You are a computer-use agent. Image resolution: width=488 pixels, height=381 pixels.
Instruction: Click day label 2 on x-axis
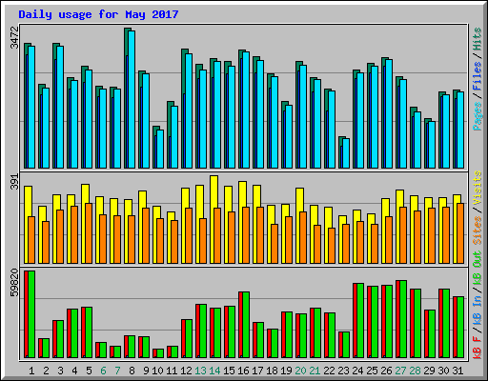point(46,371)
